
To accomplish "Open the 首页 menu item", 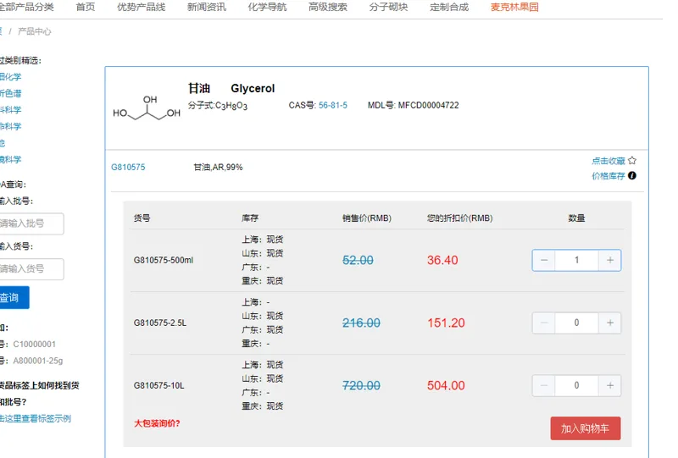I will point(86,7).
